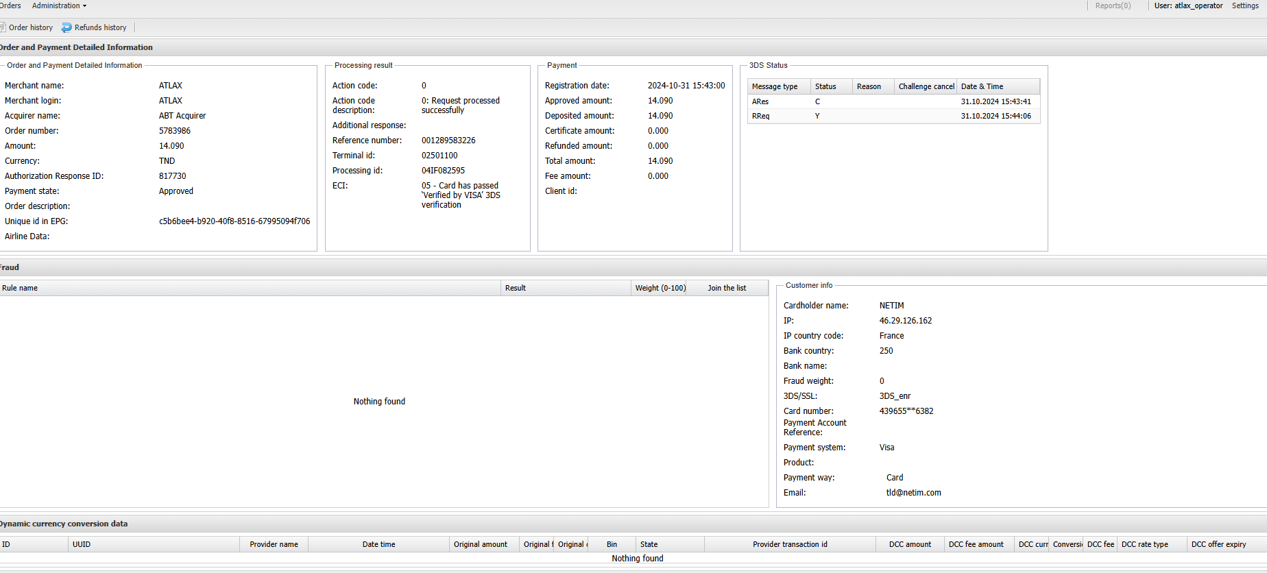The image size is (1267, 573).
Task: Open the Administration dropdown menu
Action: (59, 5)
